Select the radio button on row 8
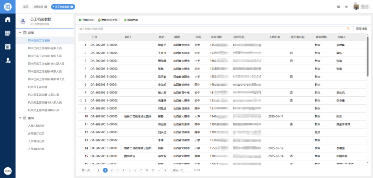The image size is (373, 178). [80, 101]
